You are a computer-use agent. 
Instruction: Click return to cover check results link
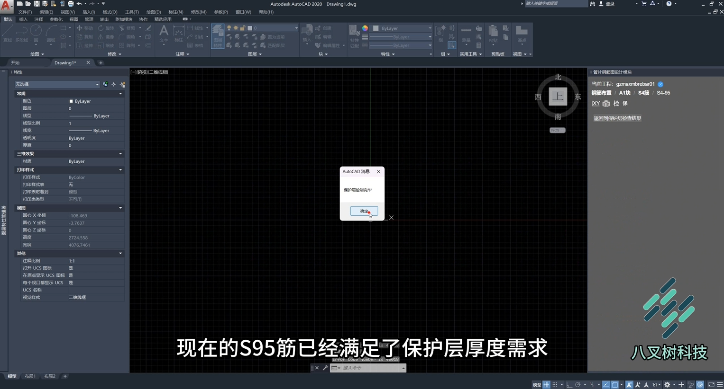coord(617,118)
